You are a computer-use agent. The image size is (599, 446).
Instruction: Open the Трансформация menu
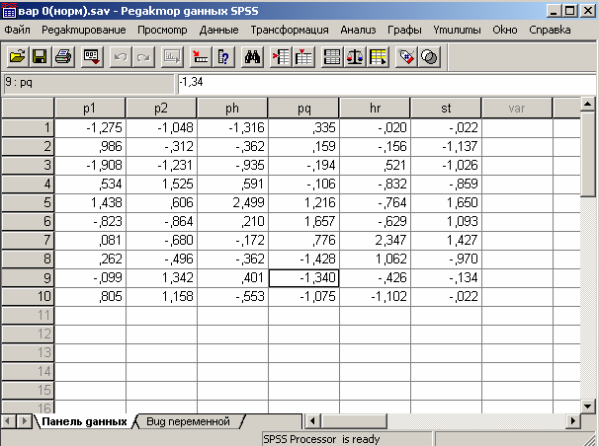click(290, 30)
